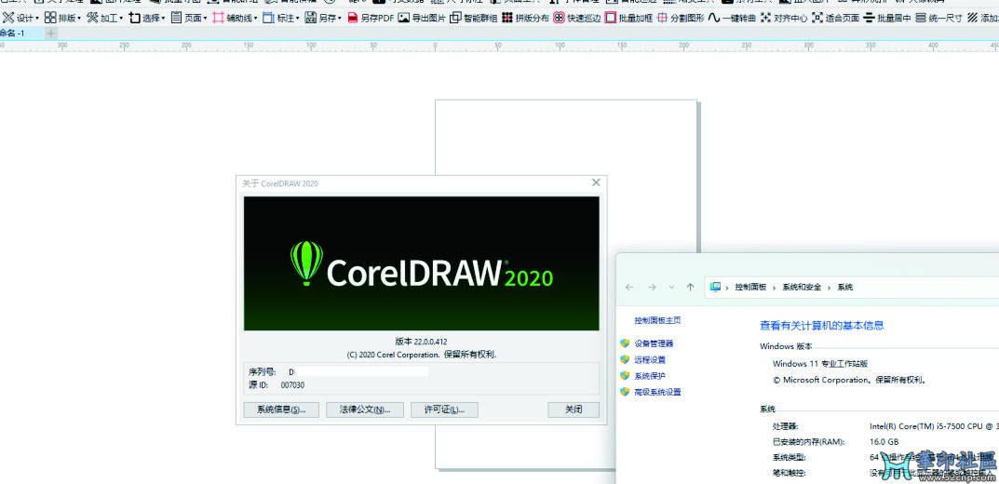Expand the 页面 toolbar dropdown

click(x=189, y=18)
